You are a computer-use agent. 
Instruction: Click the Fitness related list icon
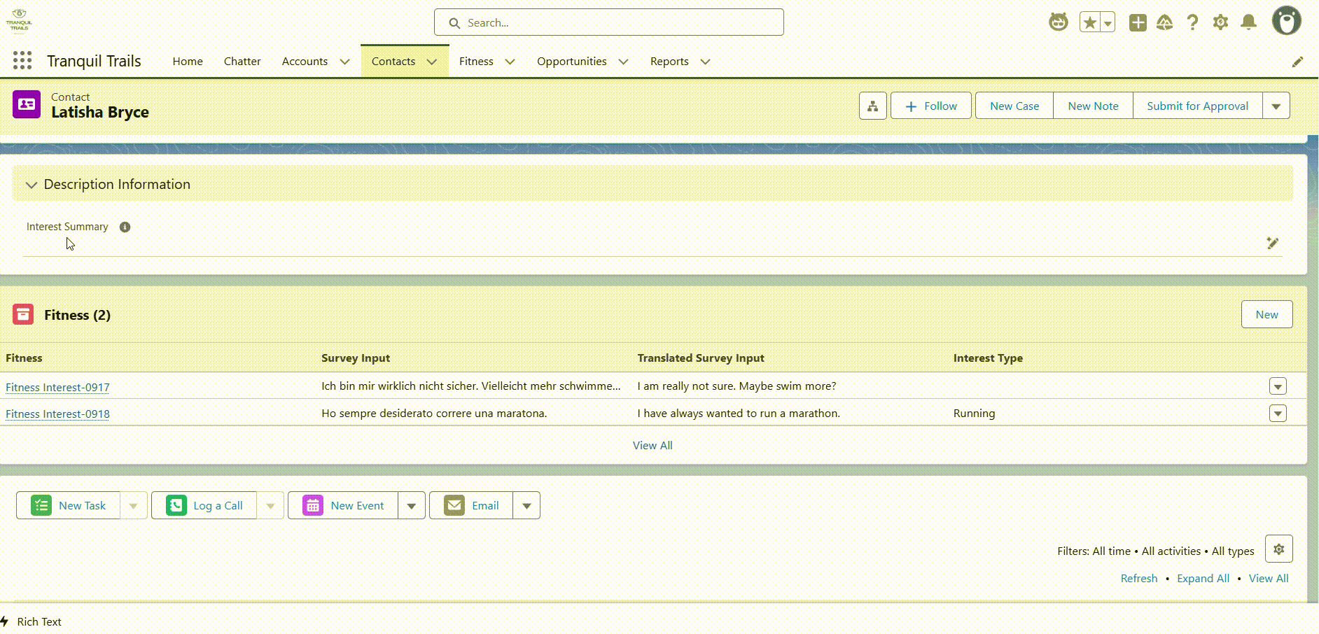pyautogui.click(x=23, y=314)
